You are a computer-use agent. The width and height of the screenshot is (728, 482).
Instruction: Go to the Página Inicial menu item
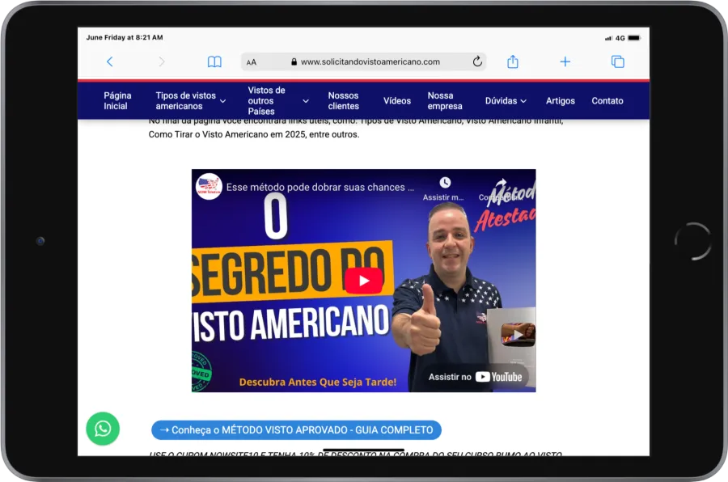point(116,100)
